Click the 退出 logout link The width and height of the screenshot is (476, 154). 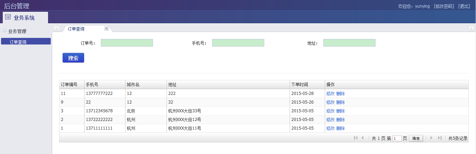[464, 6]
